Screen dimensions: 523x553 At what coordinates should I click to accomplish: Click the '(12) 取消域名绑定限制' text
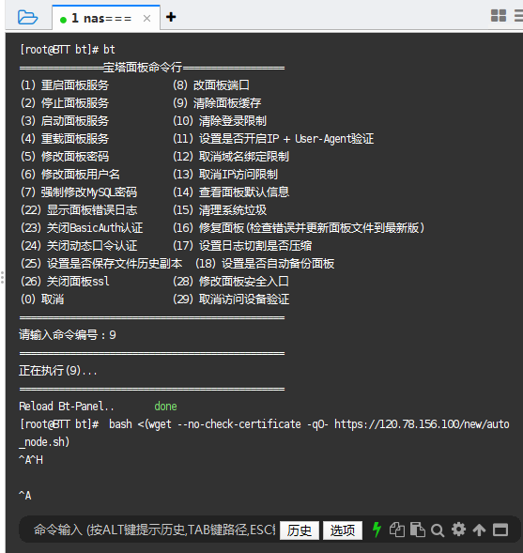point(231,157)
